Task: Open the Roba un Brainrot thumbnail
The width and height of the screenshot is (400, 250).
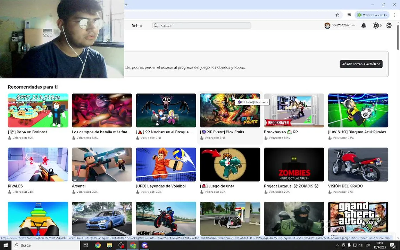Action: coord(38,110)
